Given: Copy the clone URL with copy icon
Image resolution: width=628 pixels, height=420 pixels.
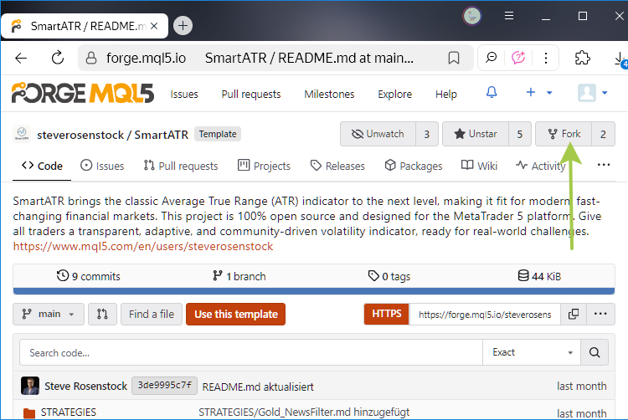Looking at the screenshot, I should (x=574, y=314).
